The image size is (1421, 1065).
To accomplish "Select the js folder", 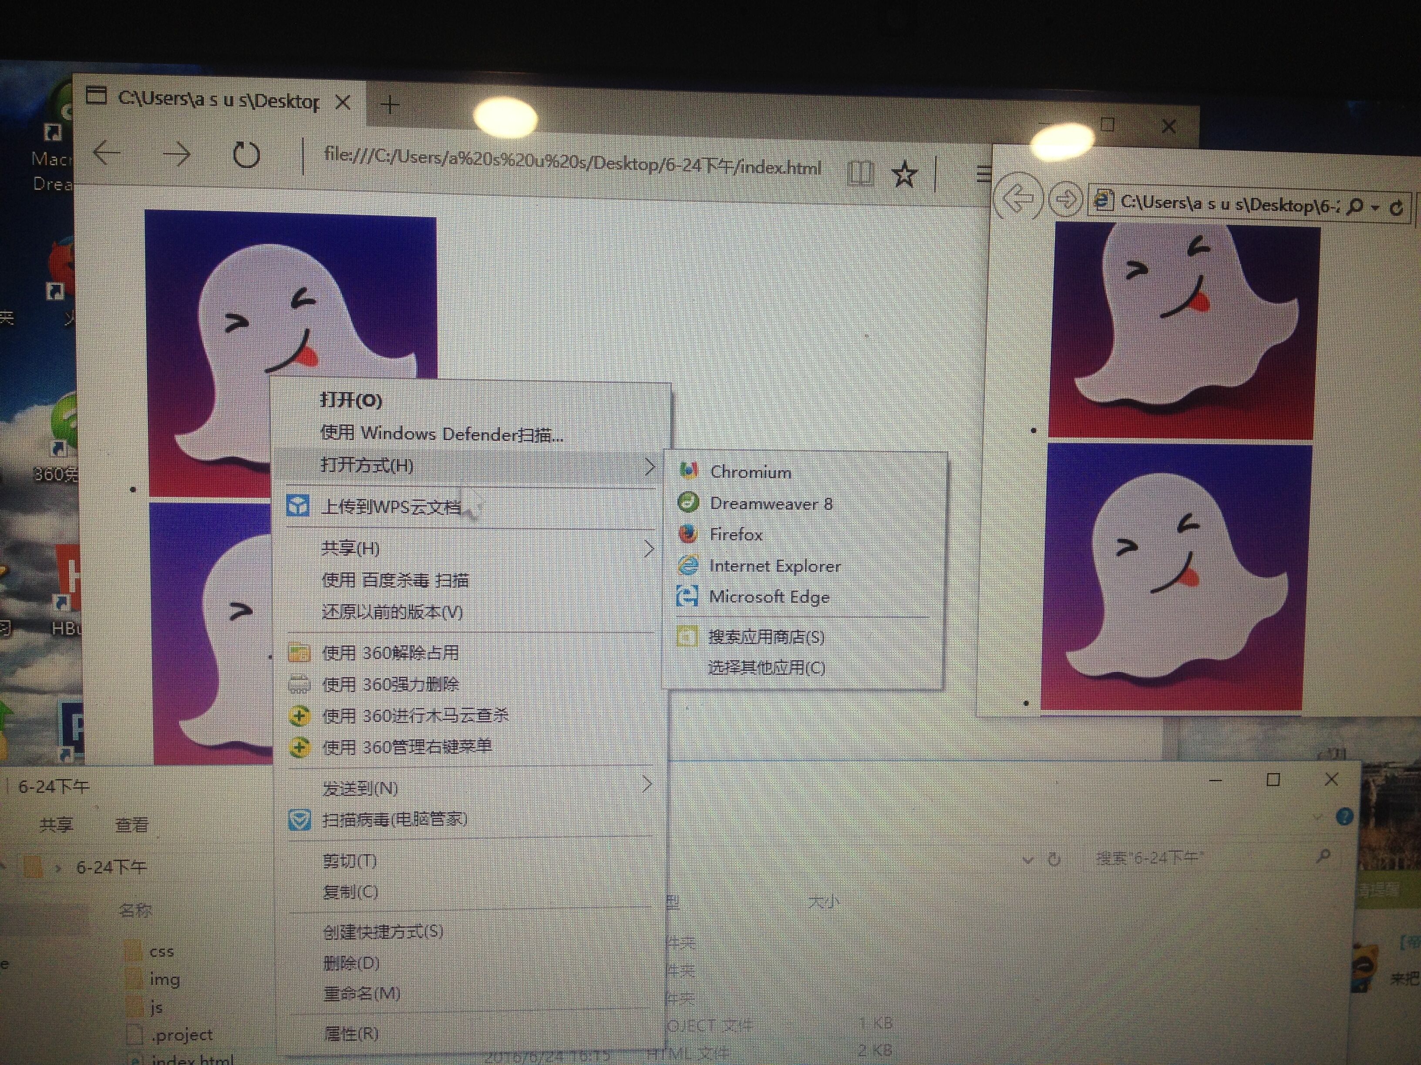I will point(156,1007).
